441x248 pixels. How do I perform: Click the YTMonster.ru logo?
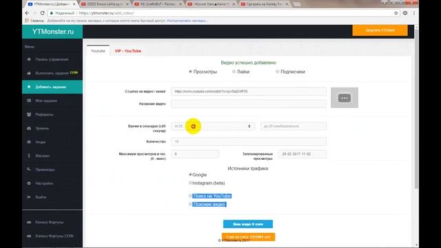coord(52,32)
